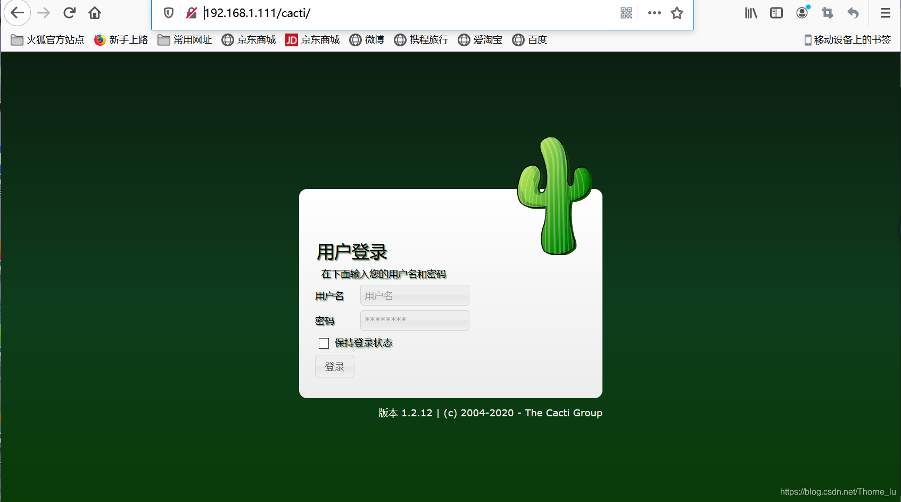
Task: Click the 版本 1.2.12 footer text
Action: click(406, 413)
